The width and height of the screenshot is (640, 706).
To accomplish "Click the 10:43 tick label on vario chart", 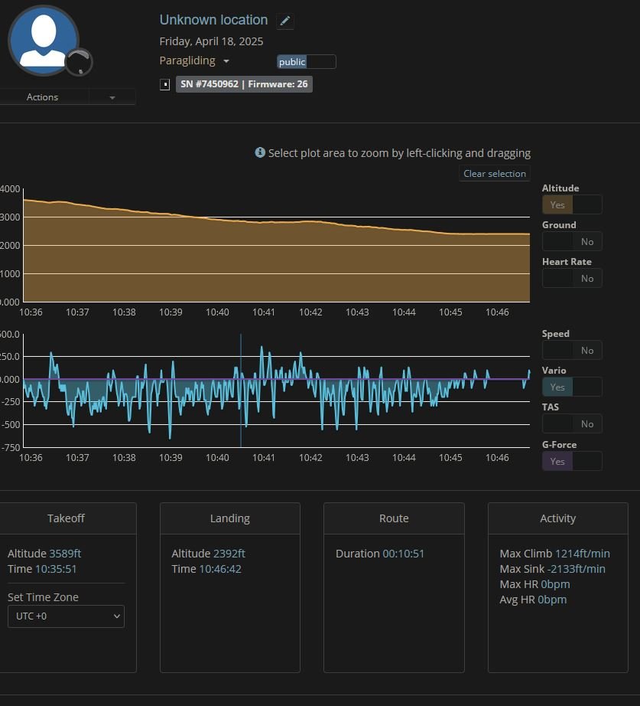I will coord(357,457).
